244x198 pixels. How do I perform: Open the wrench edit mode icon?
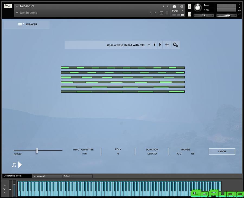pos(8,6)
